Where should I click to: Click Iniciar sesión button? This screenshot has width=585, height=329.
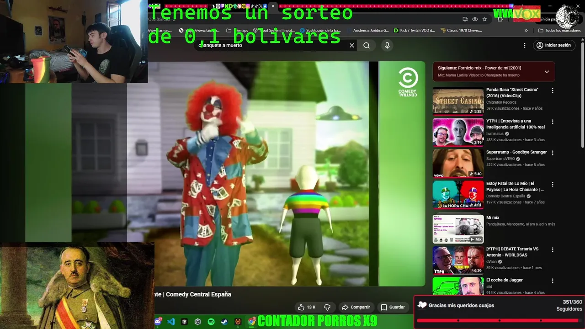point(553,45)
